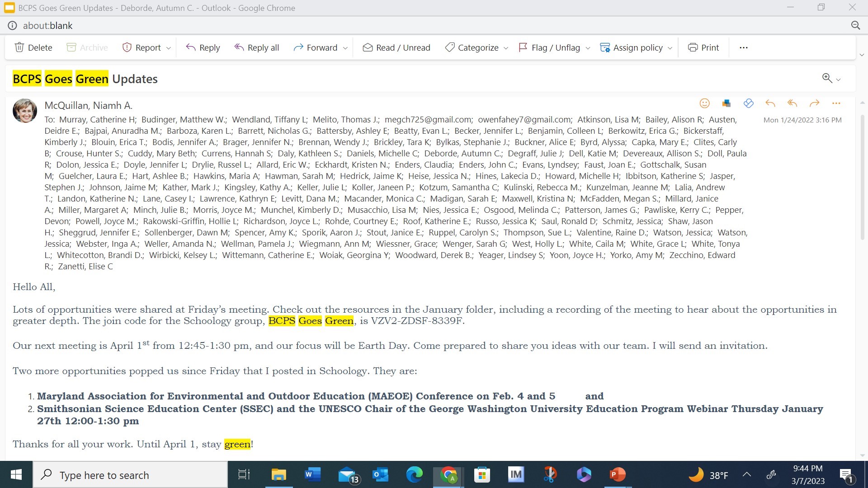This screenshot has height=488, width=868.
Task: Delete this email with the trash icon
Action: click(33, 47)
